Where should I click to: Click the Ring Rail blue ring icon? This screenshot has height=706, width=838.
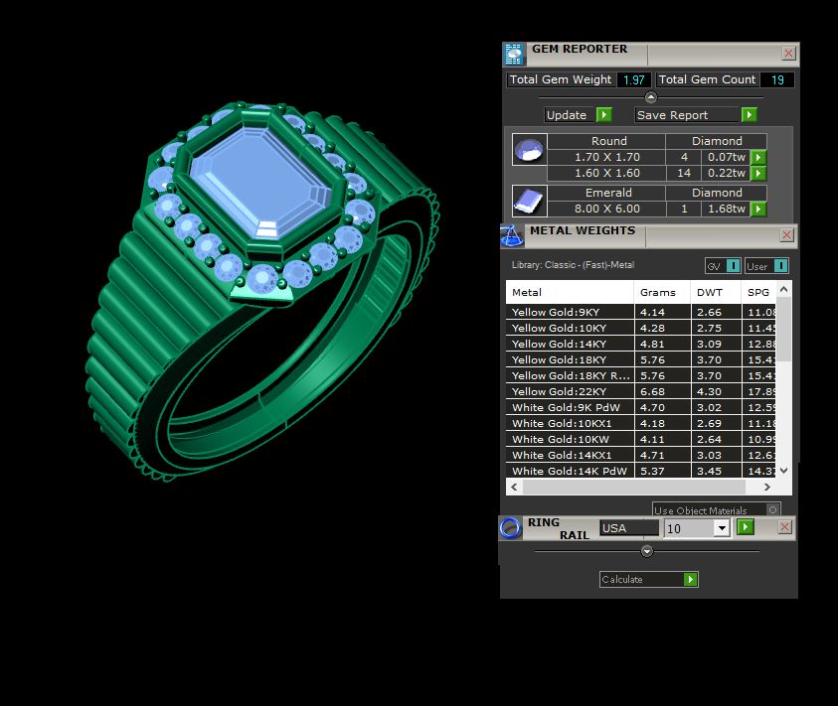[510, 528]
